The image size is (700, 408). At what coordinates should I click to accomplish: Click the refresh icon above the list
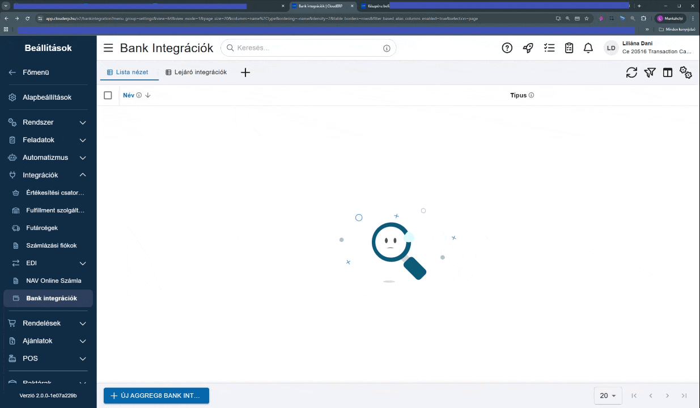(631, 73)
